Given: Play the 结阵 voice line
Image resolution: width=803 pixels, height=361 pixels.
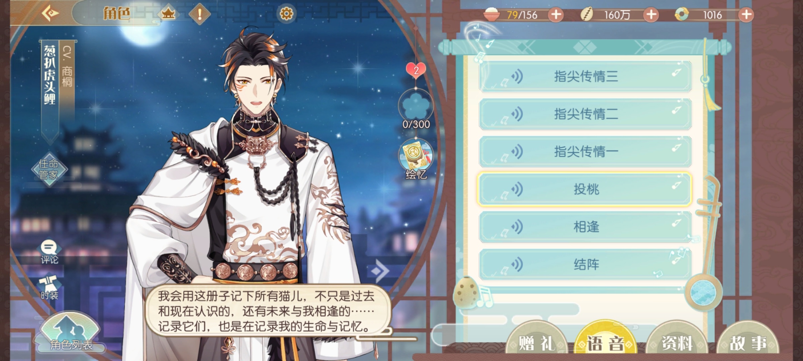Looking at the screenshot, I should [585, 264].
